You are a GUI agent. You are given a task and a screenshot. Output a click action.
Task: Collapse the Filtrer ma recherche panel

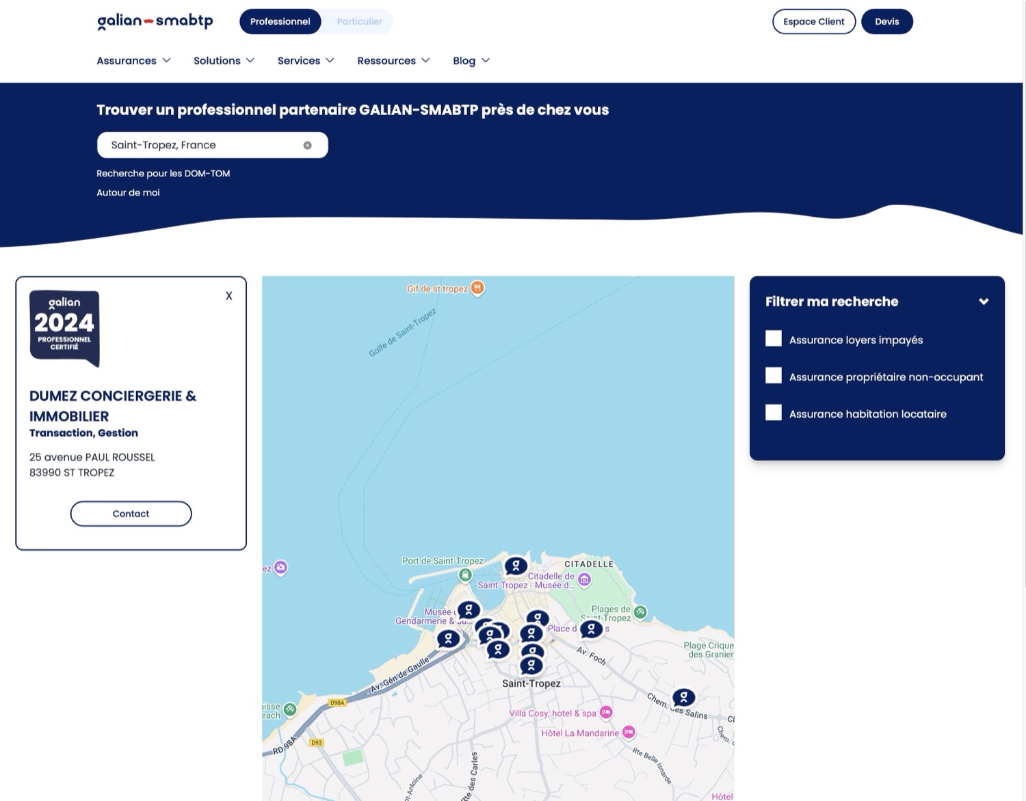(984, 301)
